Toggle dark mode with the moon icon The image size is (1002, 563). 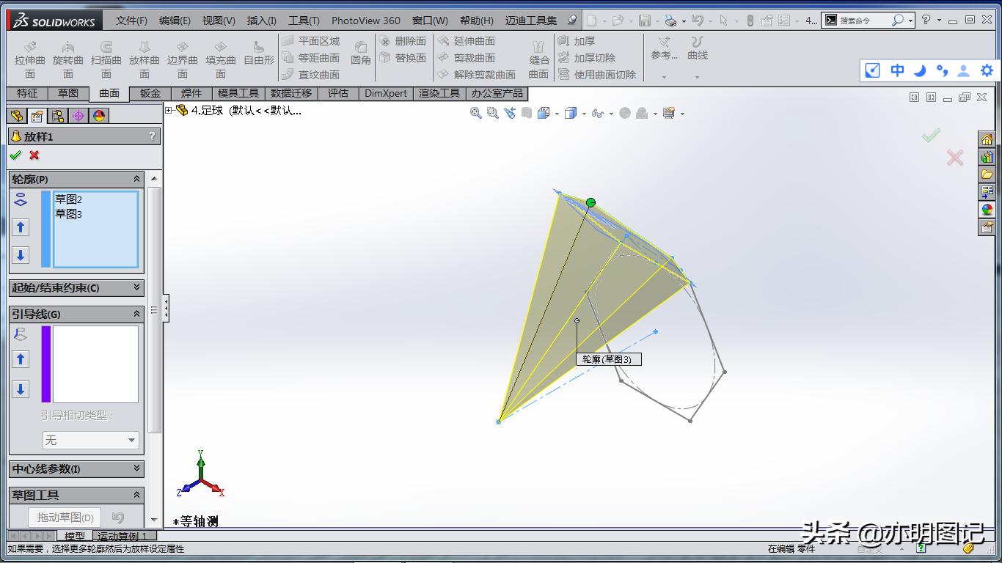918,70
